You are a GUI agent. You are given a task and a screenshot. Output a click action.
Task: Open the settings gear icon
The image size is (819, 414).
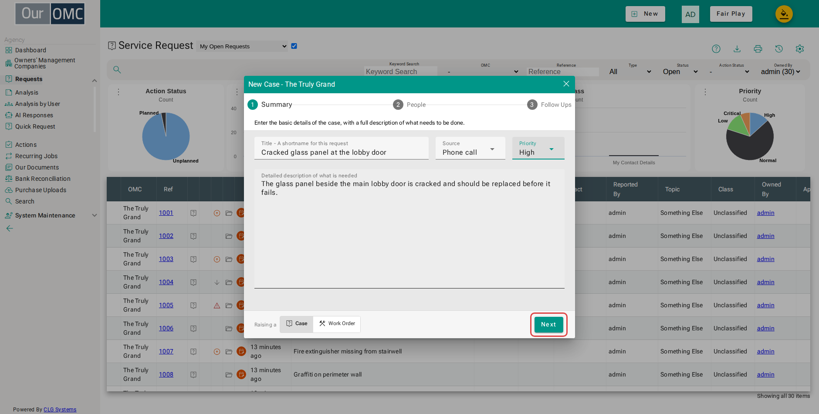pos(799,49)
